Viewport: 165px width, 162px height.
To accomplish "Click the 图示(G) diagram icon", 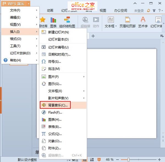I will [44, 84].
